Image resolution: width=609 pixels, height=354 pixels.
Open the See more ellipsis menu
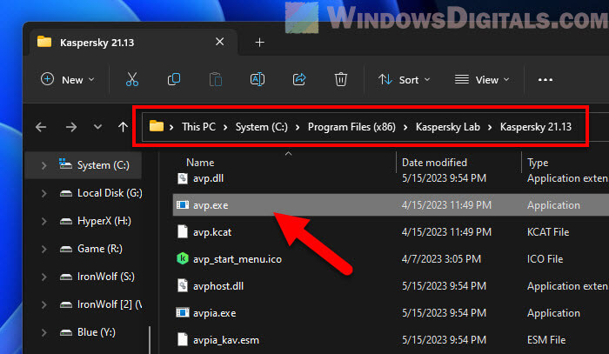545,79
